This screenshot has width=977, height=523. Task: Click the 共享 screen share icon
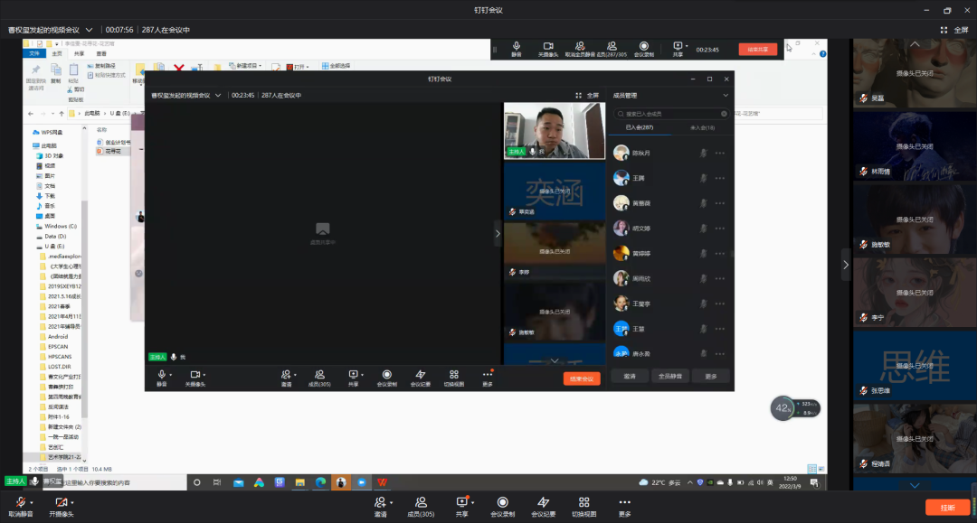click(462, 505)
